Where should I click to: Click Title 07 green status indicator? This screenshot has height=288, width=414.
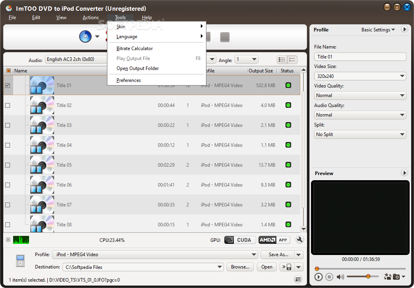pyautogui.click(x=288, y=204)
